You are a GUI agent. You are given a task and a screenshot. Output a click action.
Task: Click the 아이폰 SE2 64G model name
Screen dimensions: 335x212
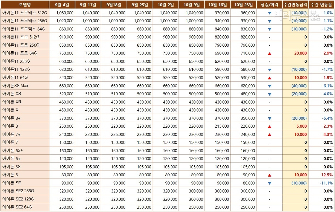pyautogui.click(x=17, y=207)
